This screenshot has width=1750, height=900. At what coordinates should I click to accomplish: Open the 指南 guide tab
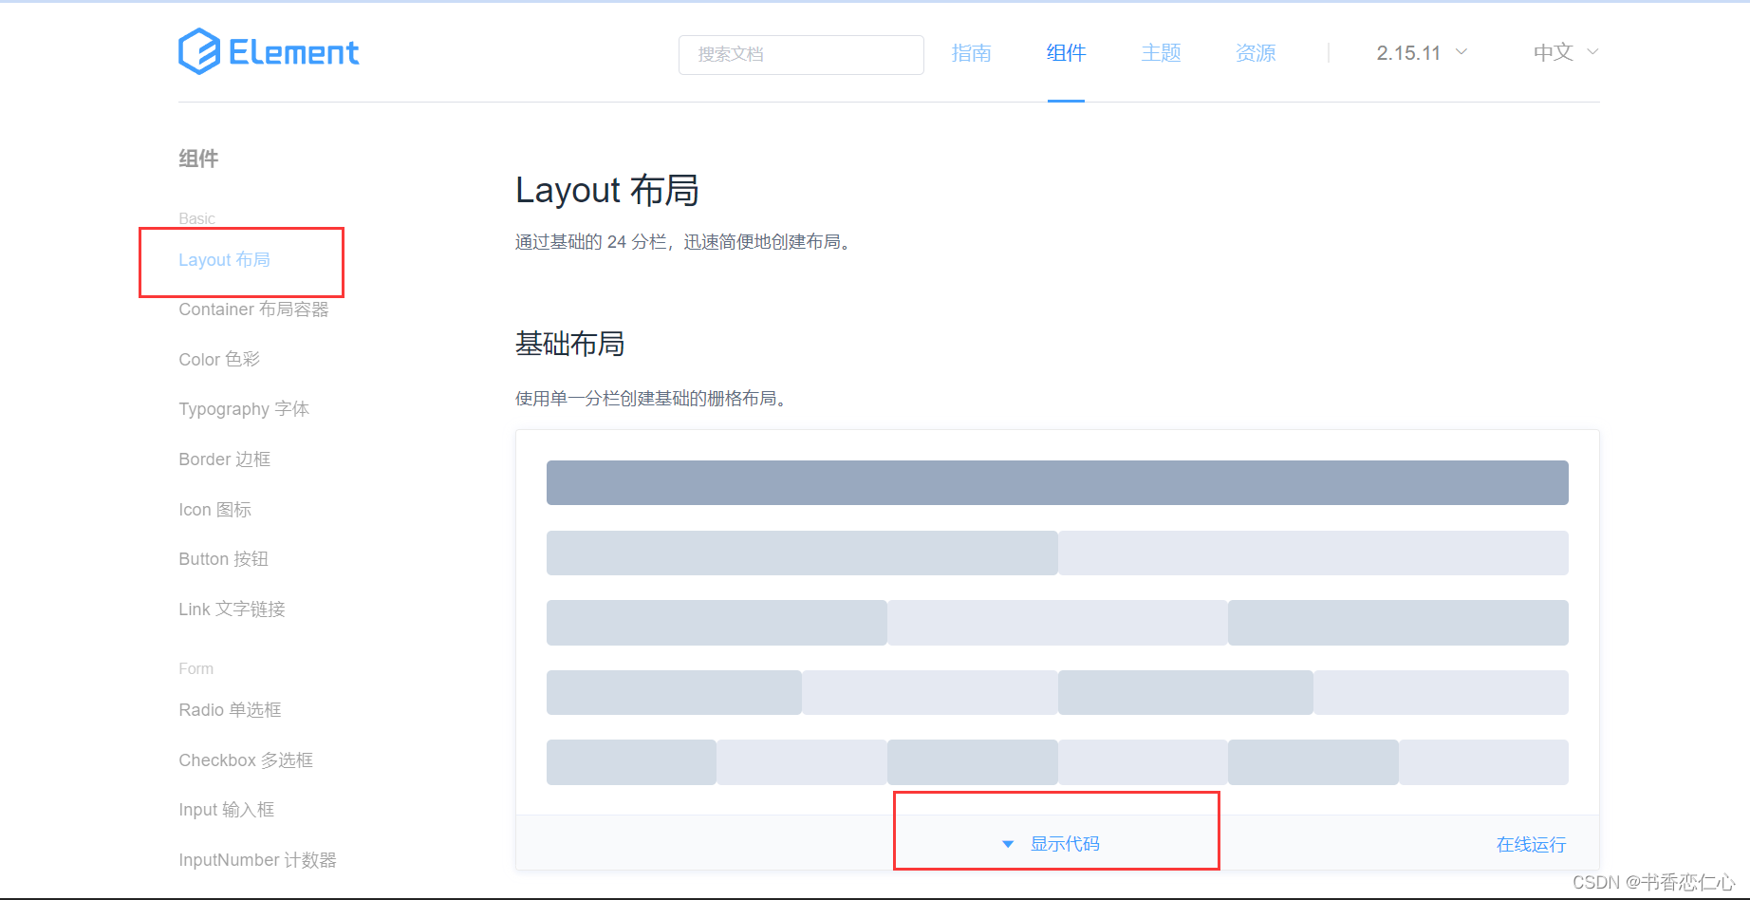[971, 53]
